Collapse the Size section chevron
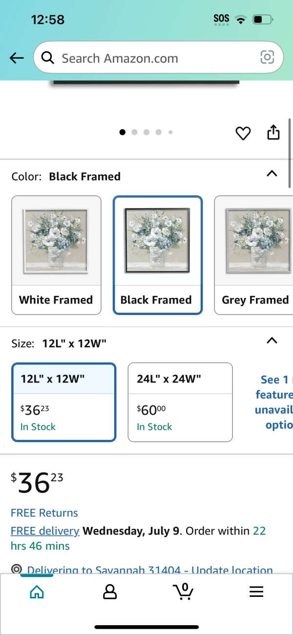Screen dimensions: 293x635 (272, 341)
